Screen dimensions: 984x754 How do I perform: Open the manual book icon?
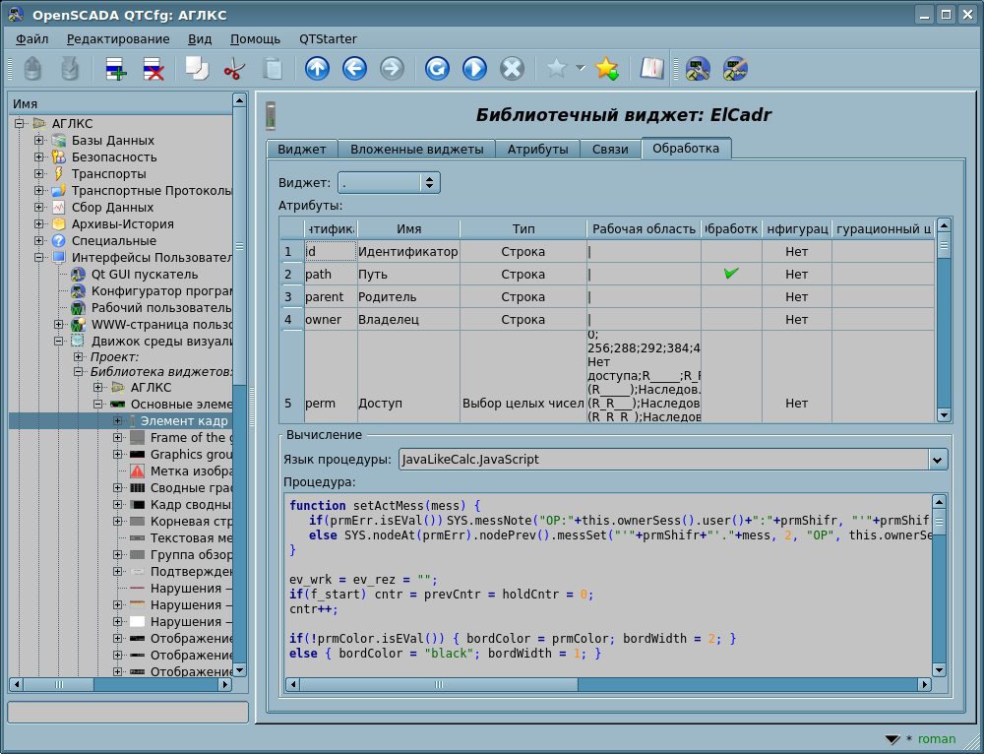click(651, 69)
